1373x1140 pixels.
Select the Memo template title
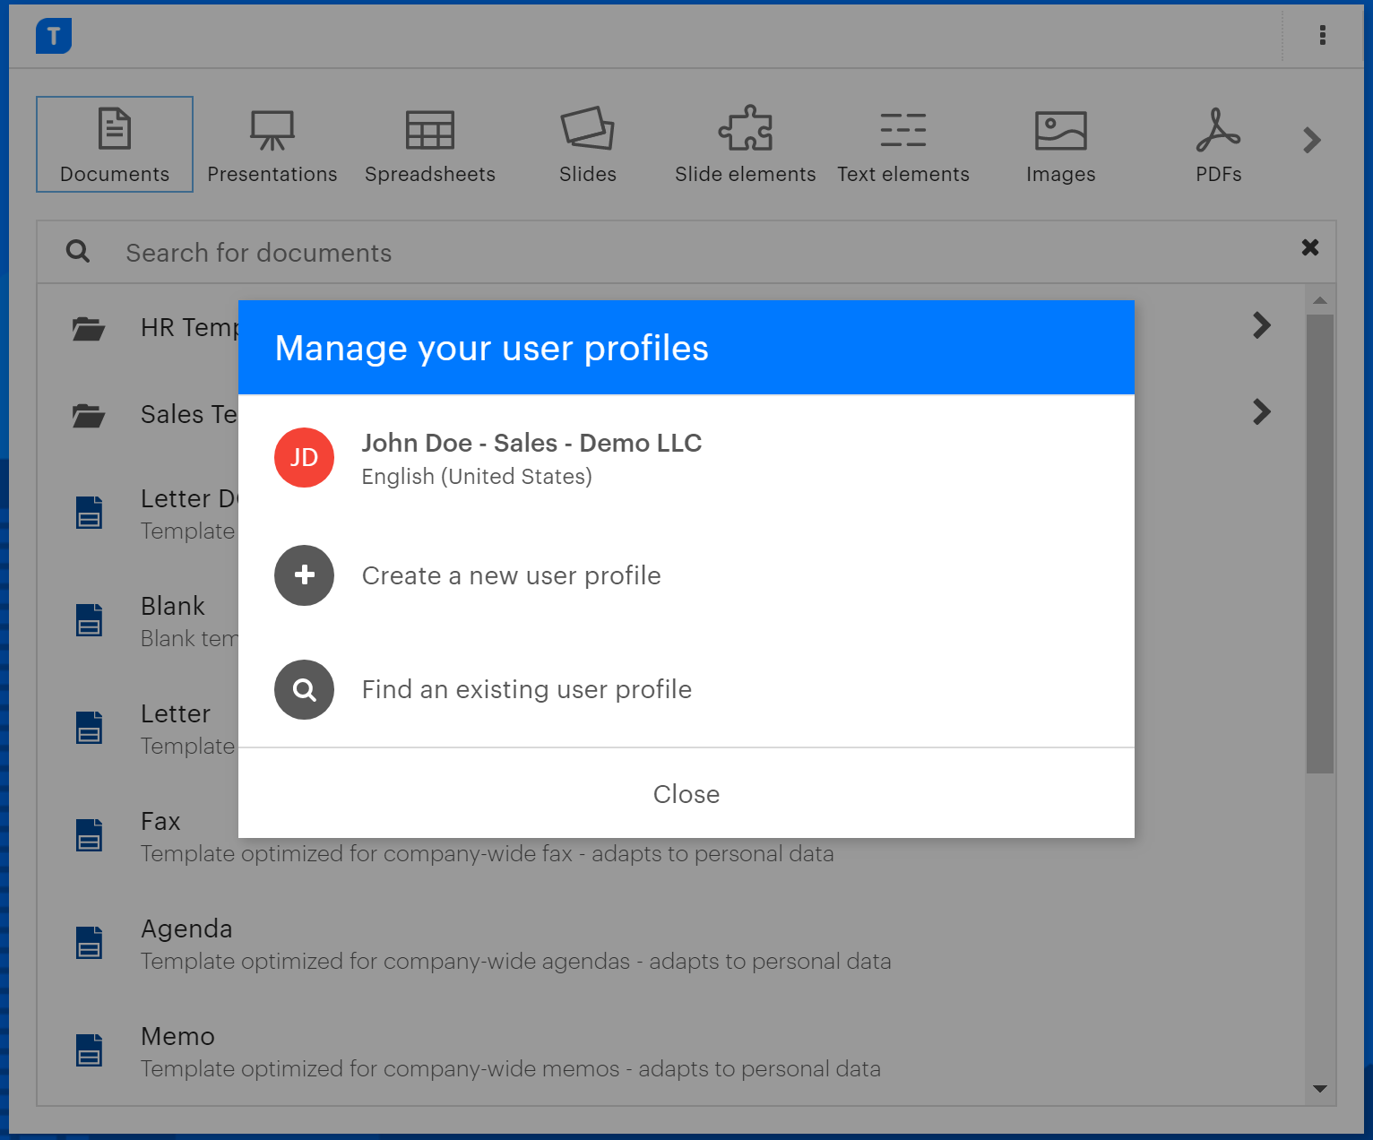[177, 1036]
